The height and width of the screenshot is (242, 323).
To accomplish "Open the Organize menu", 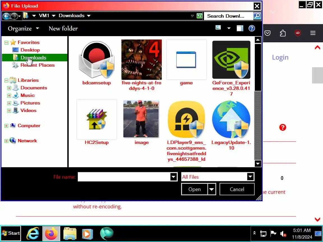I will [x=23, y=28].
